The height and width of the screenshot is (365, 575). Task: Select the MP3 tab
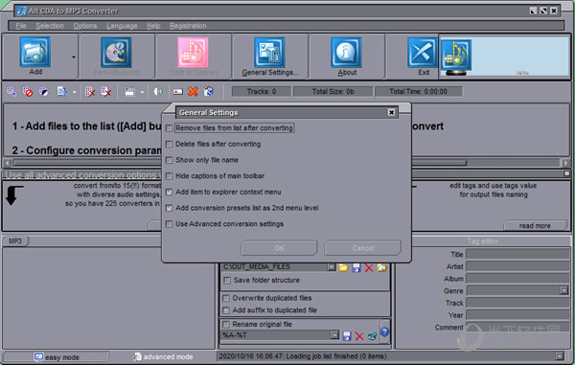tap(15, 240)
